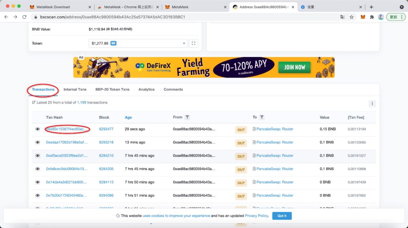Viewport: 408px width, 228px height.
Task: View all 1,199 transactions link
Action: pyautogui.click(x=82, y=103)
